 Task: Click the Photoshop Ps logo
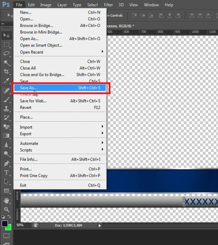tap(6, 5)
